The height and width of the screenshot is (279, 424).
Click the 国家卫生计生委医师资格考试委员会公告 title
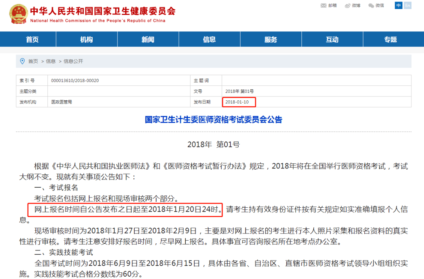[213, 120]
